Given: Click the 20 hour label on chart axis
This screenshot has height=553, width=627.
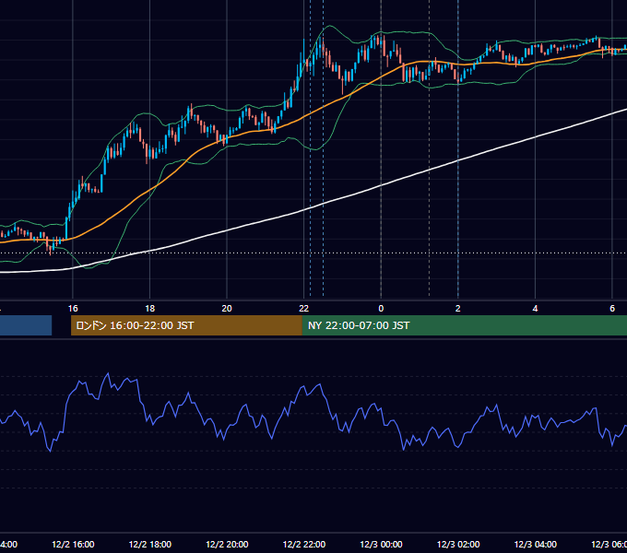Looking at the screenshot, I should point(227,308).
